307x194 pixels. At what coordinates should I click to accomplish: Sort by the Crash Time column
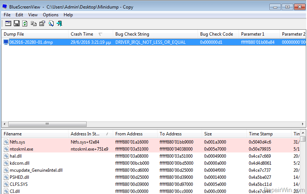82,34
